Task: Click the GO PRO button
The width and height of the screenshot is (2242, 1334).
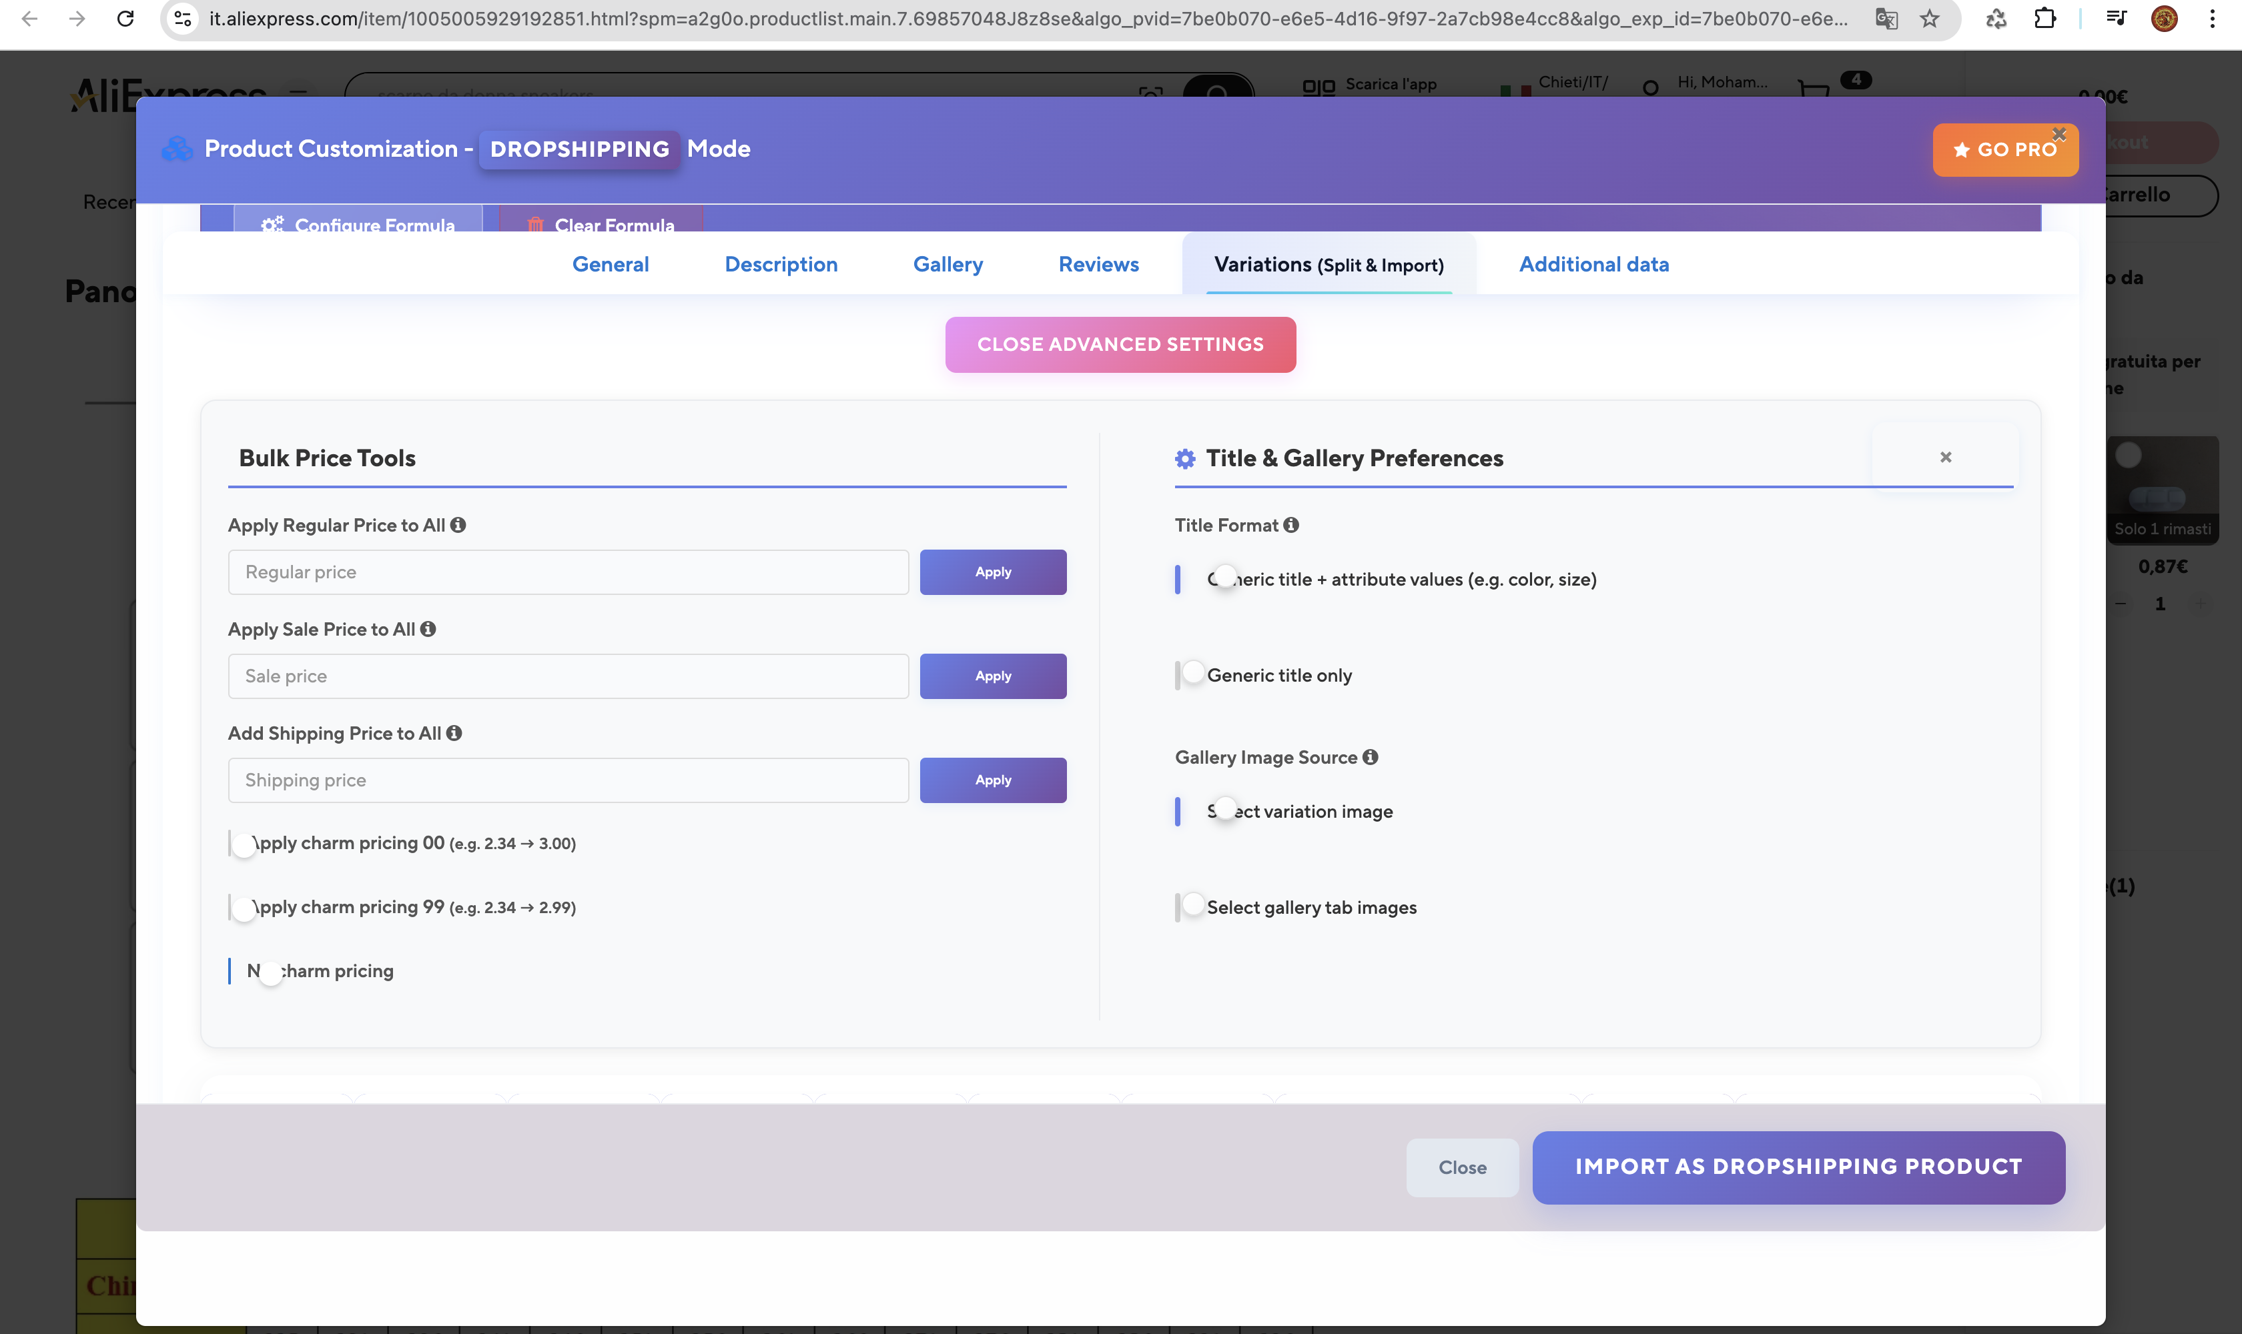Action: pos(2004,149)
